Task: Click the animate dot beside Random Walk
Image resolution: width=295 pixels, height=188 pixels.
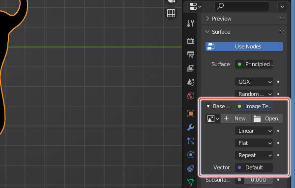Action: pos(278,94)
